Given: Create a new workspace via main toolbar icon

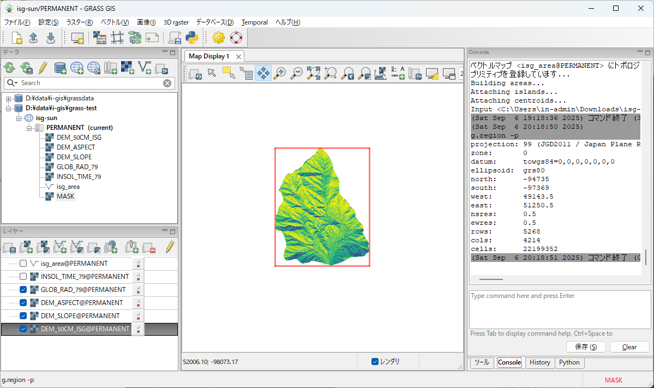Looking at the screenshot, I should (17, 38).
